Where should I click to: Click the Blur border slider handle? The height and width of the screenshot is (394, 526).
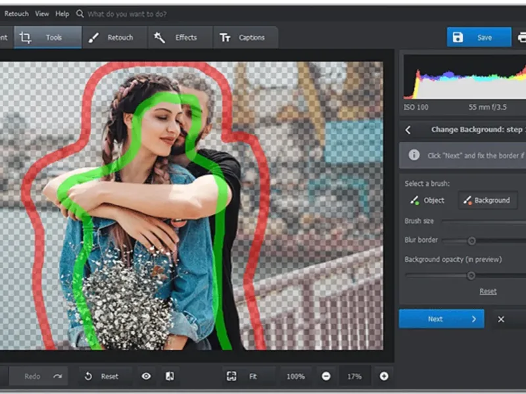tap(471, 241)
